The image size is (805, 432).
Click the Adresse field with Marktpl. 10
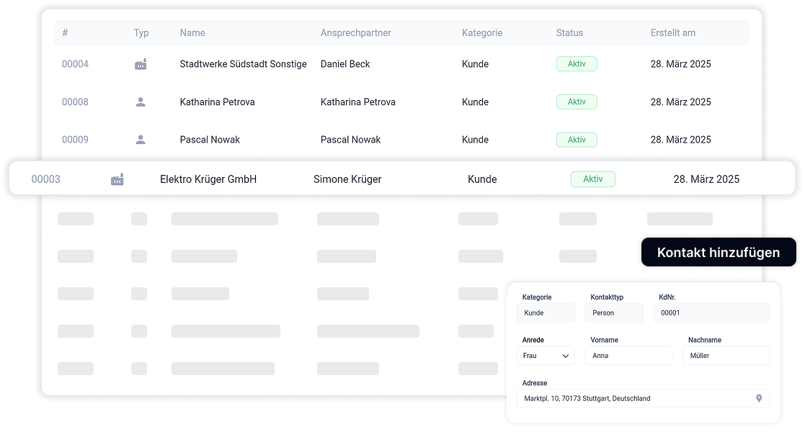tap(634, 398)
